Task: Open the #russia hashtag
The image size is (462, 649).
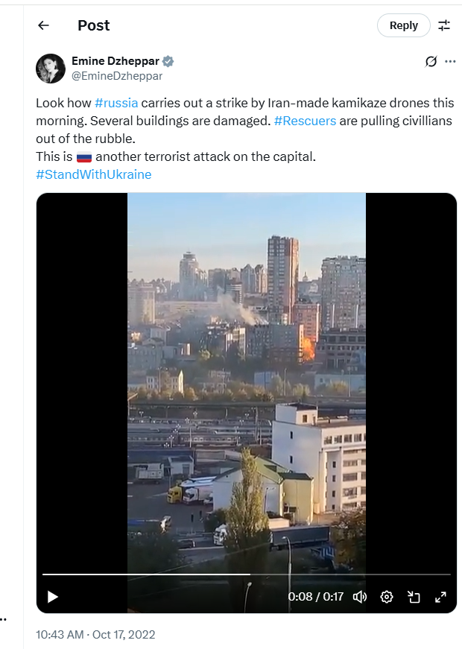Action: pyautogui.click(x=116, y=104)
